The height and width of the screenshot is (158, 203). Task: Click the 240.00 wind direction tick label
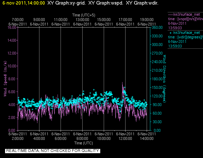(157, 62)
